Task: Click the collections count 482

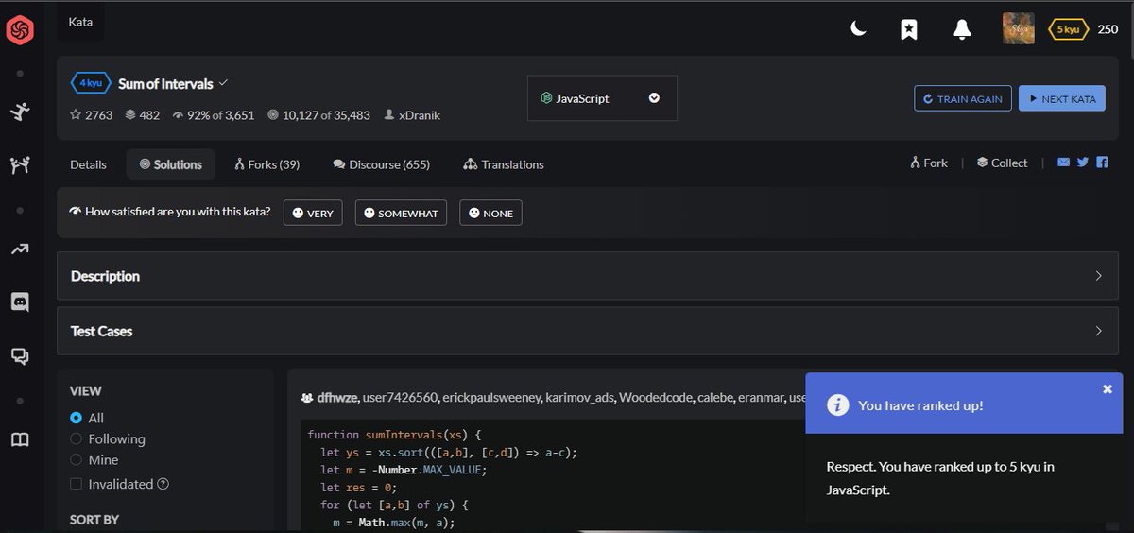Action: coord(142,115)
